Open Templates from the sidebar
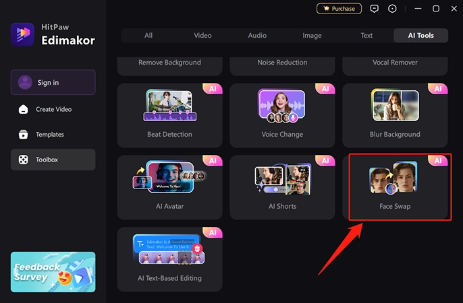This screenshot has height=303, width=463. pos(53,134)
